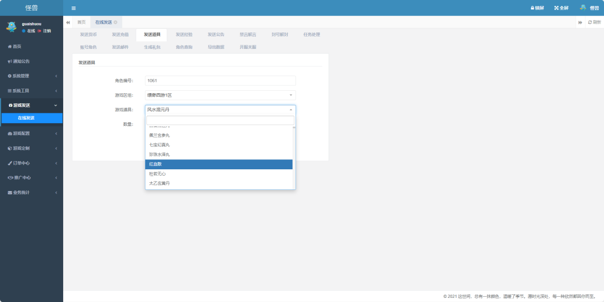
Task: Open the 生成礼包 tab
Action: 152,47
